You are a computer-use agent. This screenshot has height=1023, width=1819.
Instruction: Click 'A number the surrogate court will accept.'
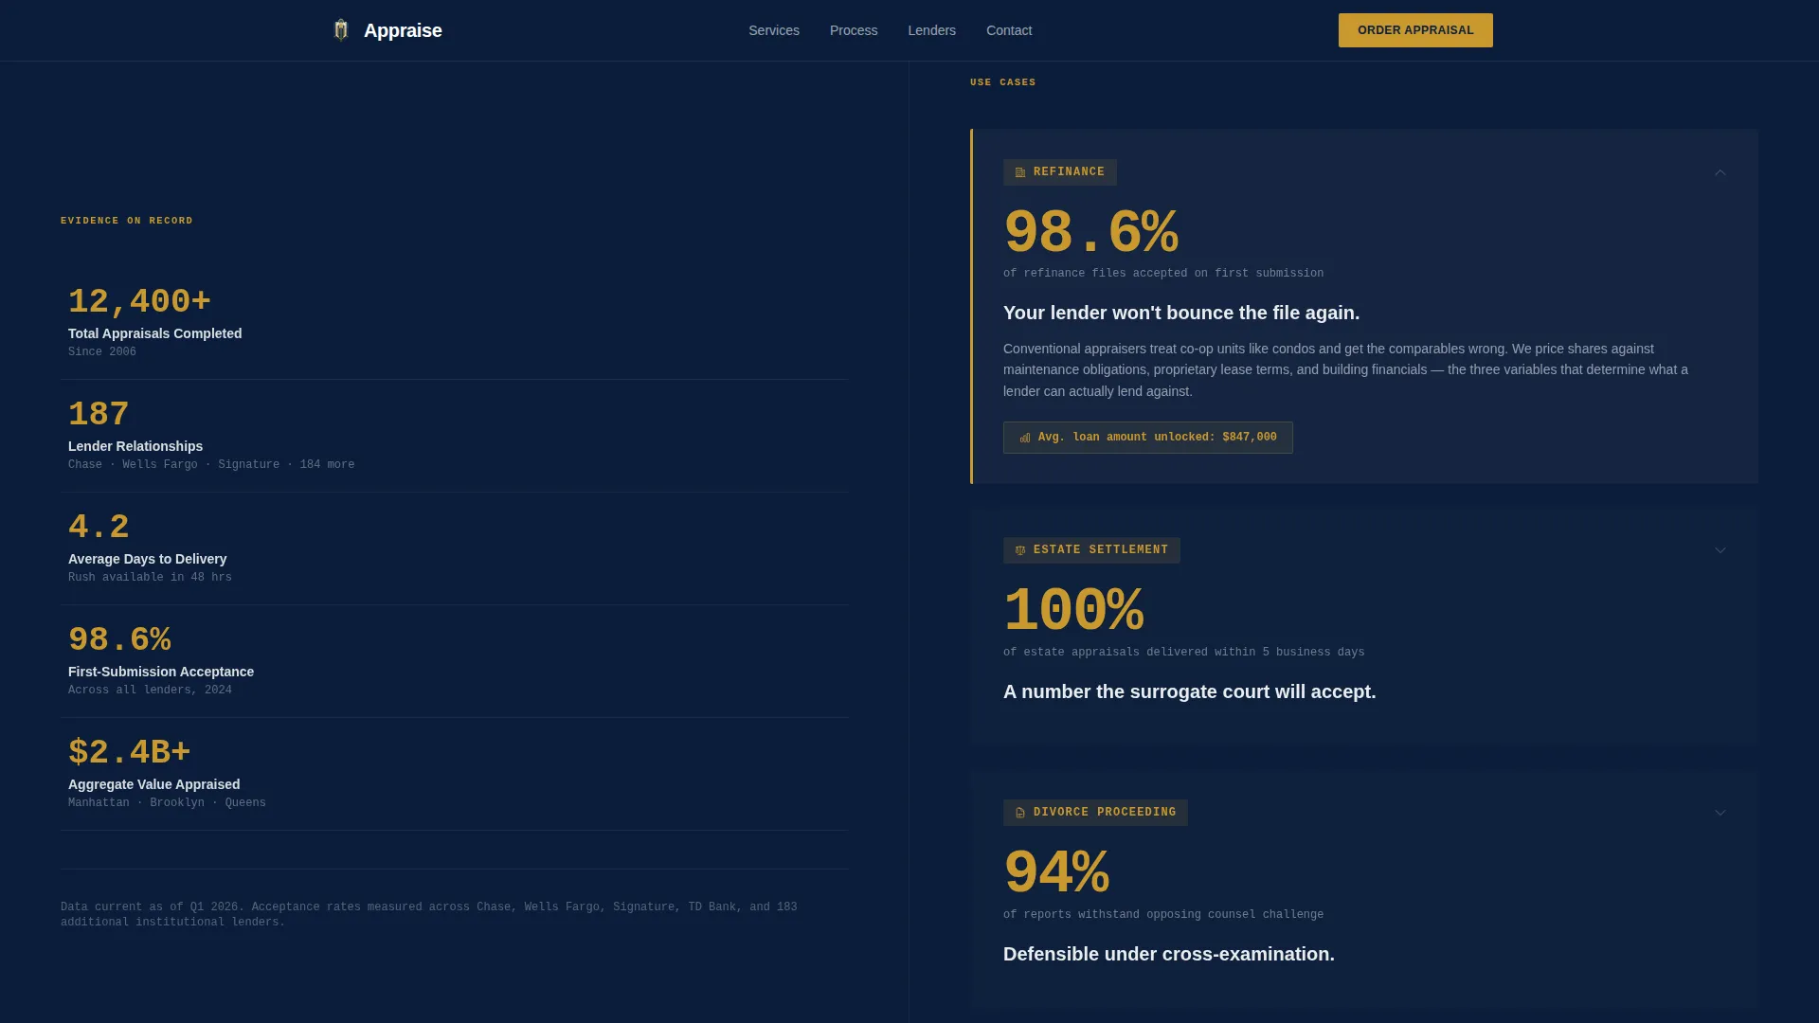tap(1190, 691)
